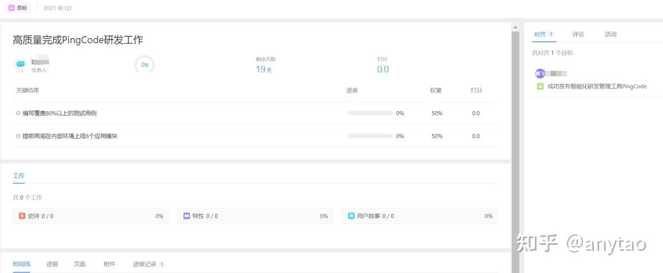Click the 0% circular progress ring
The image size is (663, 273).
point(145,65)
